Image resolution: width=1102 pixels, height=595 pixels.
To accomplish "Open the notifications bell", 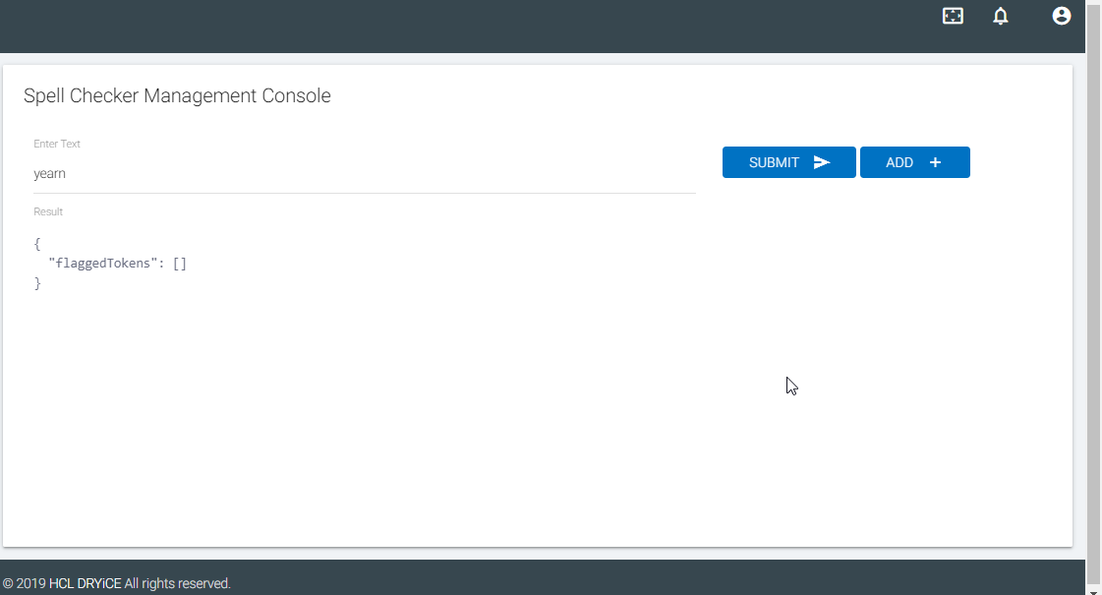I will [x=1000, y=16].
